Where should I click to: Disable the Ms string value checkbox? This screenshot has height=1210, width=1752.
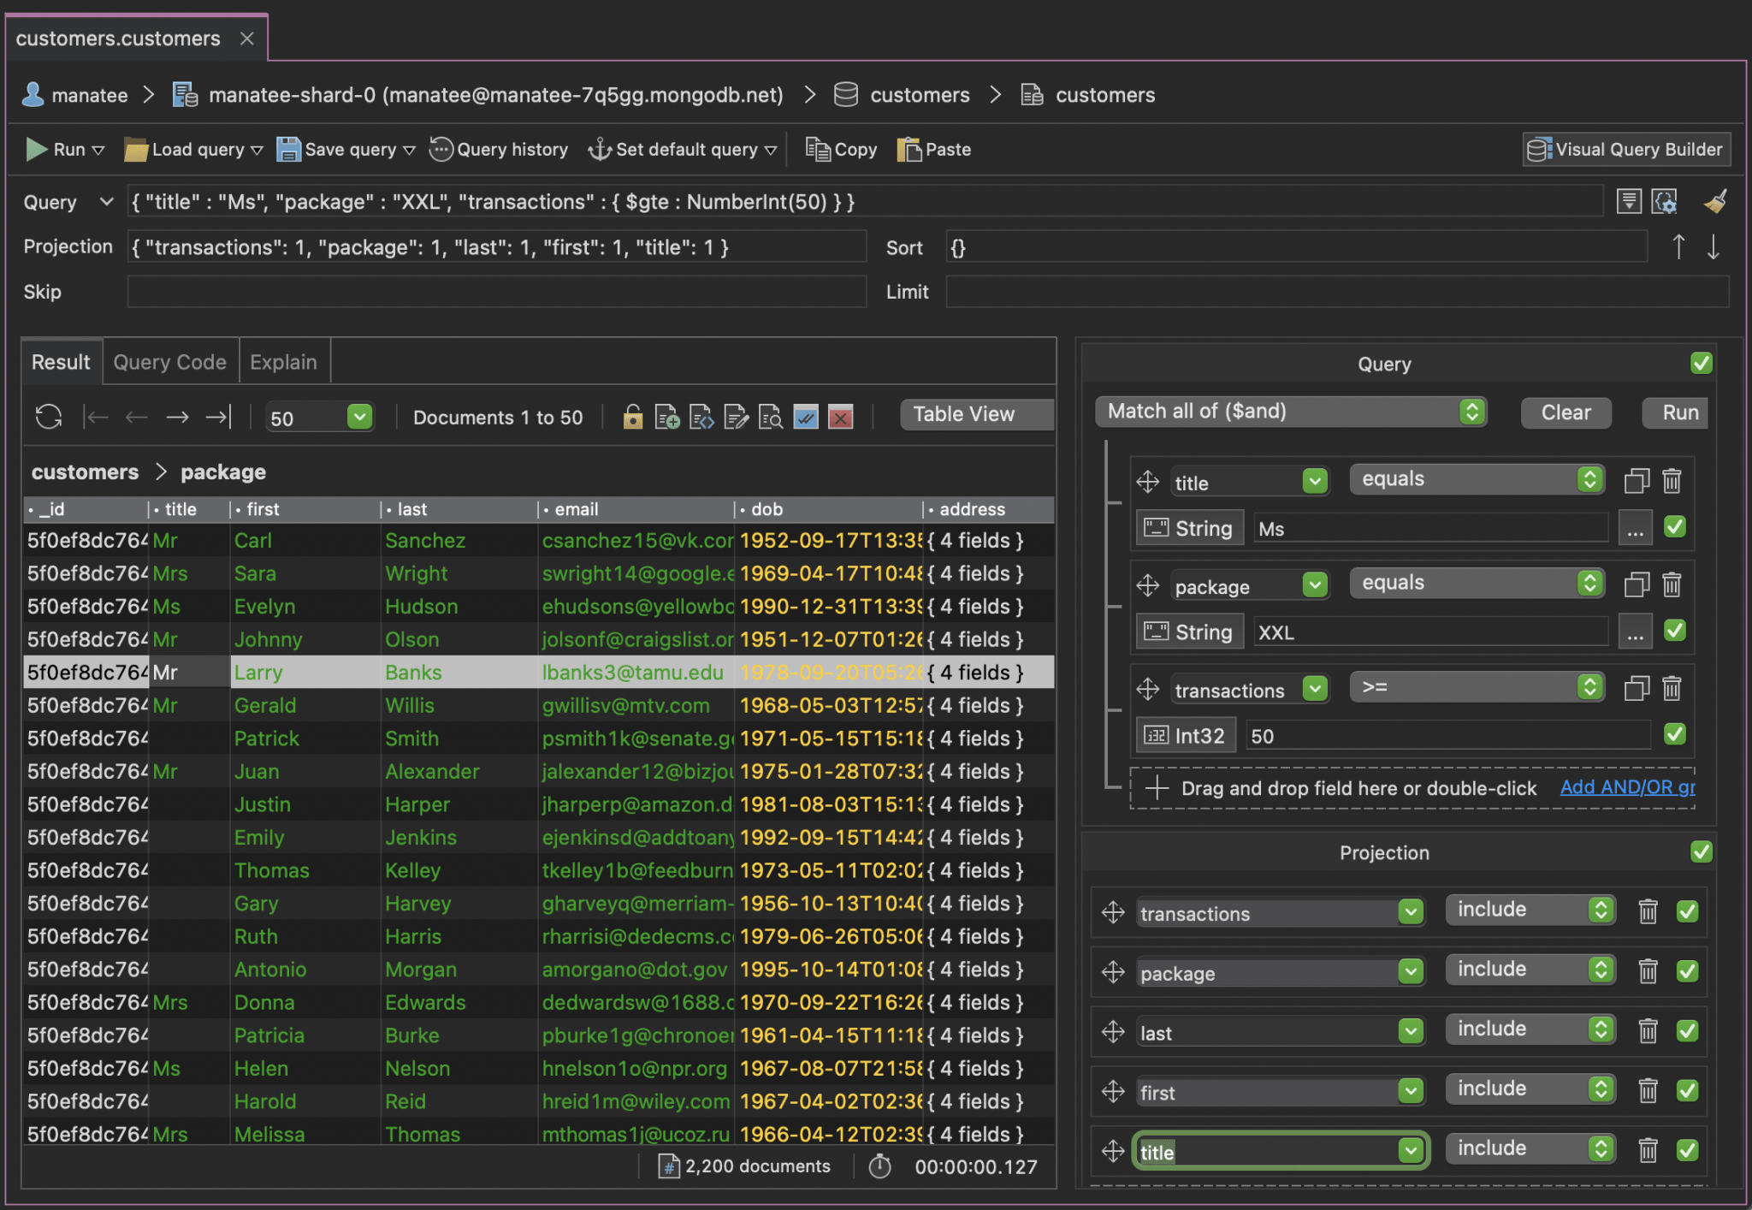click(1675, 527)
